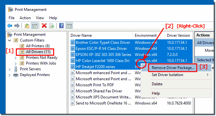Screen dimensions: 216x116
Task: Open the Set Driver Isolation submenu arrow
Action: [208, 75]
